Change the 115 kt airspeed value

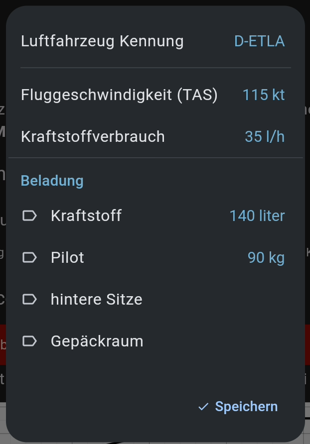pos(263,95)
